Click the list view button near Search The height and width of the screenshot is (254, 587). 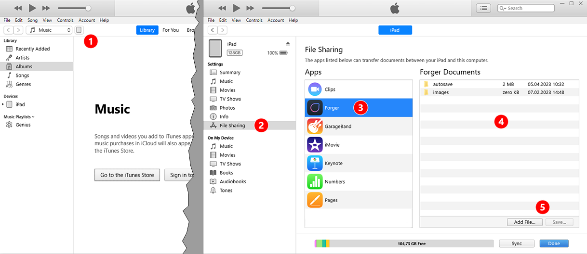tap(483, 8)
